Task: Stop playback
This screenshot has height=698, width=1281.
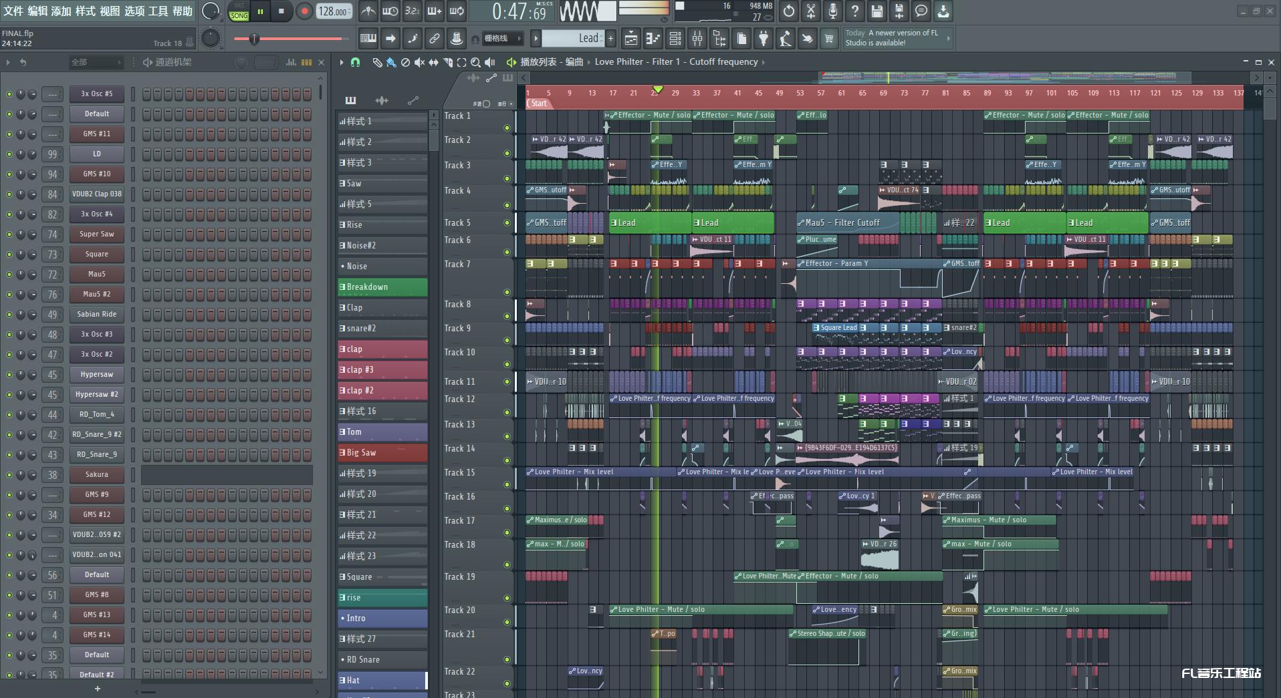Action: (281, 11)
